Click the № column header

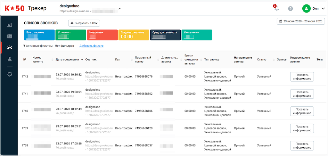(25, 60)
